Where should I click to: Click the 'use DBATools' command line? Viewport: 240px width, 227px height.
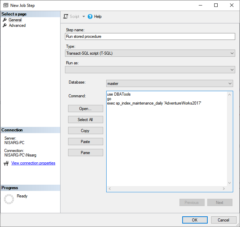[119, 94]
